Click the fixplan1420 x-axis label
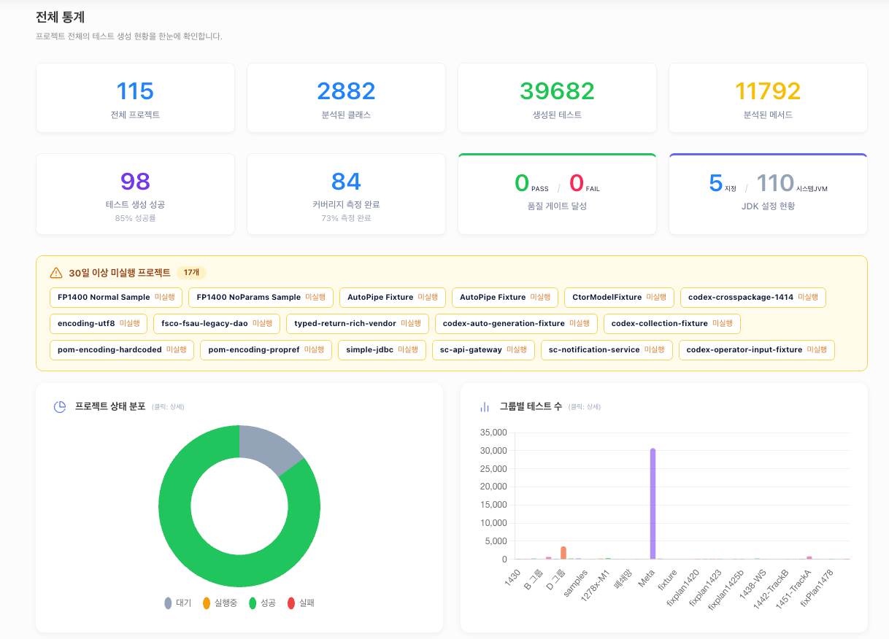The width and height of the screenshot is (889, 639). [x=683, y=589]
